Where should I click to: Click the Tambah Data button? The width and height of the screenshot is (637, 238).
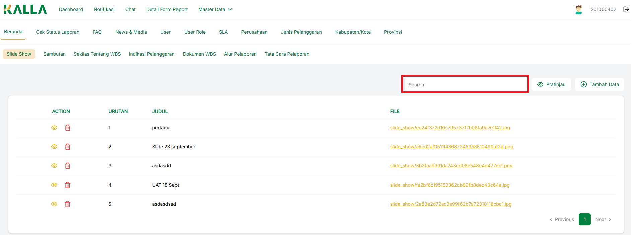(x=599, y=84)
